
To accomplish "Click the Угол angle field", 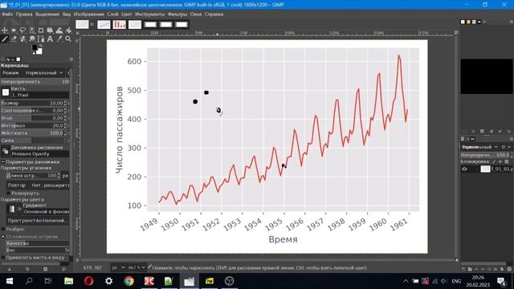I will point(32,118).
